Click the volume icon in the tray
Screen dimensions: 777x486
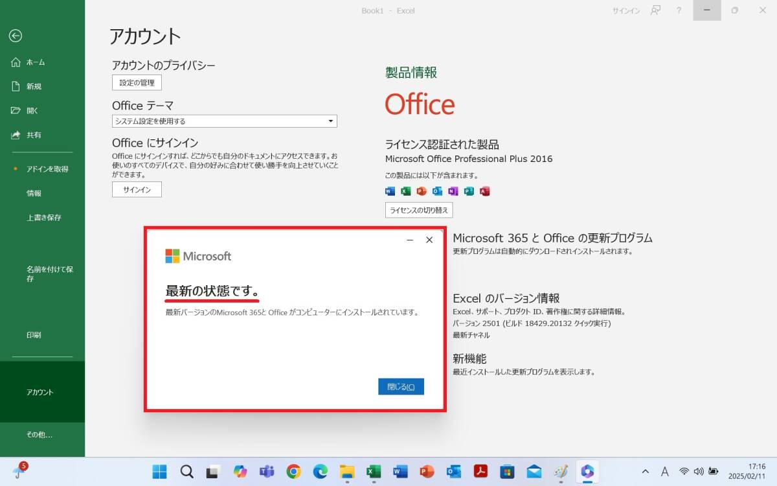(x=699, y=472)
